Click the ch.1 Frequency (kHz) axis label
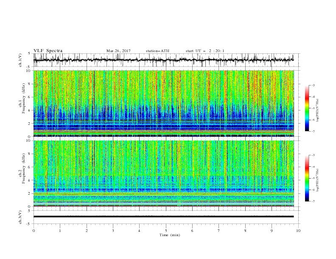Screen dimensions: 336x259 coord(22,104)
